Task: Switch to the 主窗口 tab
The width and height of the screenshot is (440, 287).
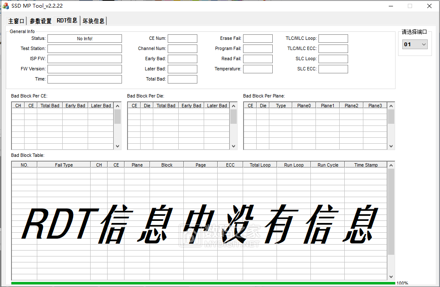Action: (17, 21)
